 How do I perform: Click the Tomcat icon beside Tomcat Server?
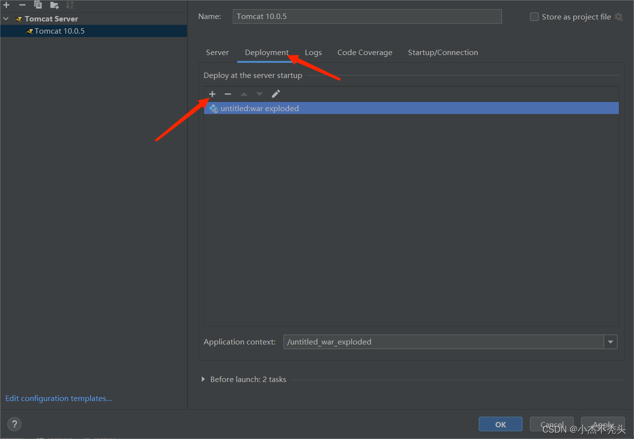click(19, 19)
